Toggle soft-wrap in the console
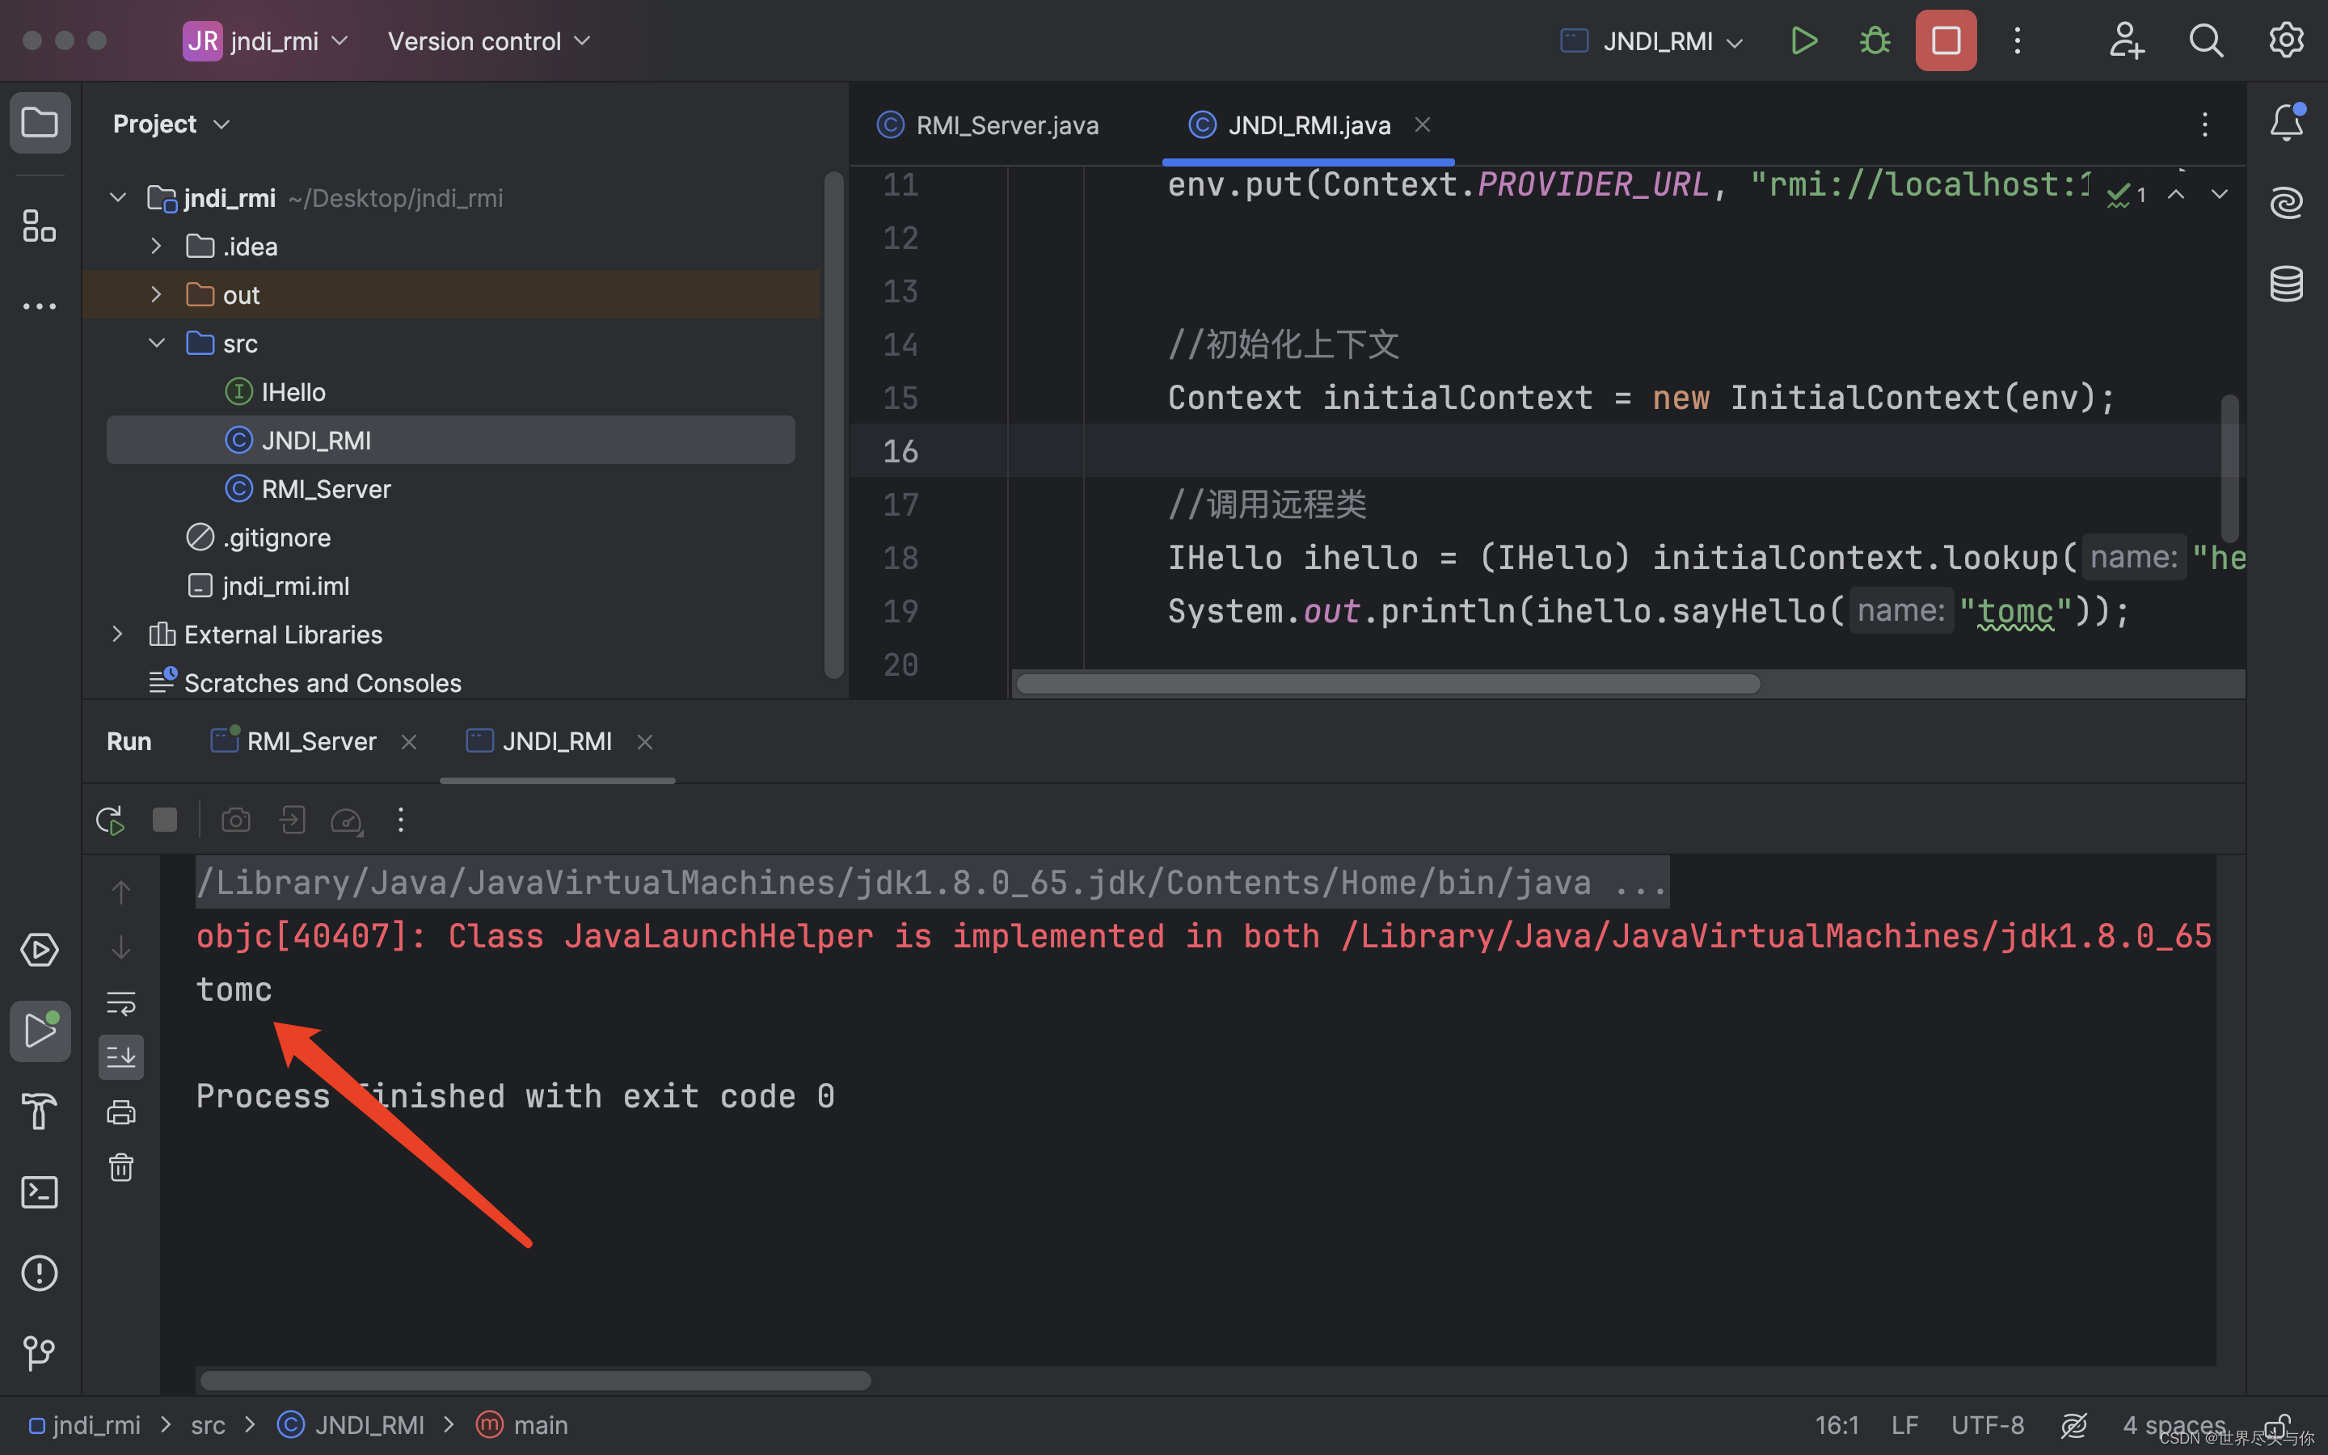This screenshot has height=1455, width=2328. click(x=121, y=1002)
